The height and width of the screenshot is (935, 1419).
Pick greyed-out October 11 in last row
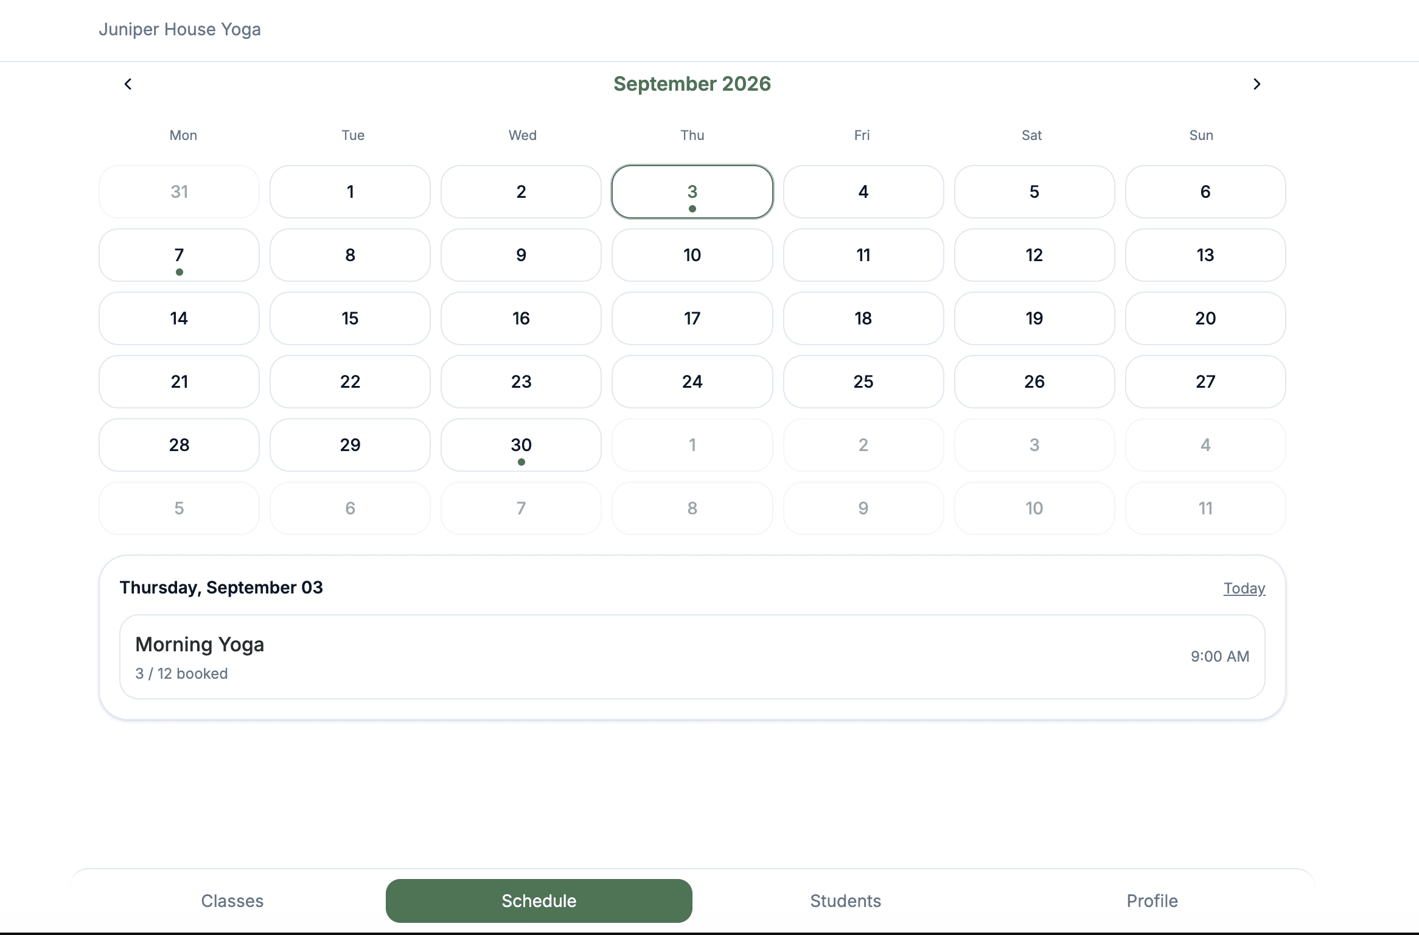tap(1205, 508)
